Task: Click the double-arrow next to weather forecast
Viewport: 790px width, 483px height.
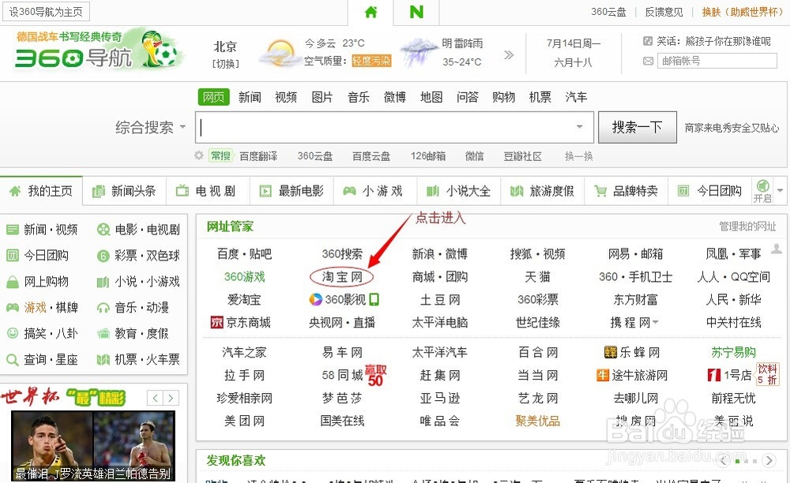Action: [x=509, y=54]
